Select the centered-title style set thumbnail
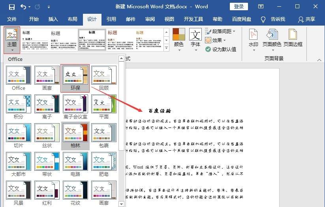Image resolution: width=325 pixels, height=207 pixels. (92, 40)
